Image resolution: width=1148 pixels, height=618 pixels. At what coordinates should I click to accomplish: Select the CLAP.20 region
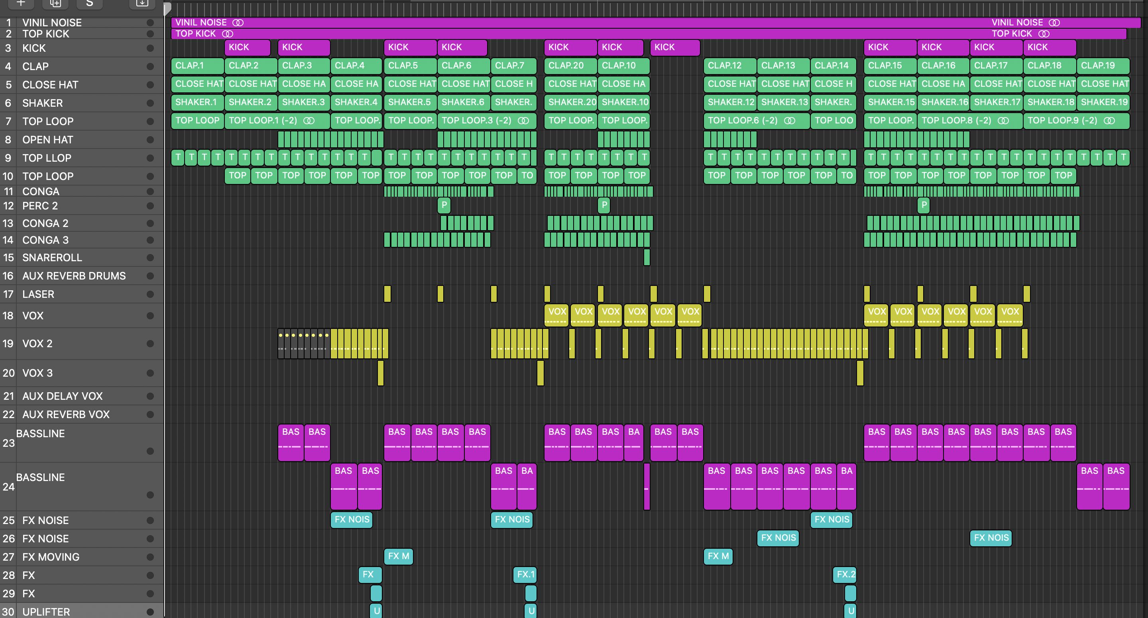click(x=570, y=66)
